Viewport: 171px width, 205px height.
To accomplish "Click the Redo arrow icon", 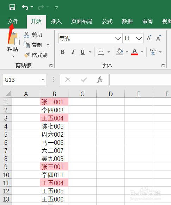I will click(x=41, y=7).
